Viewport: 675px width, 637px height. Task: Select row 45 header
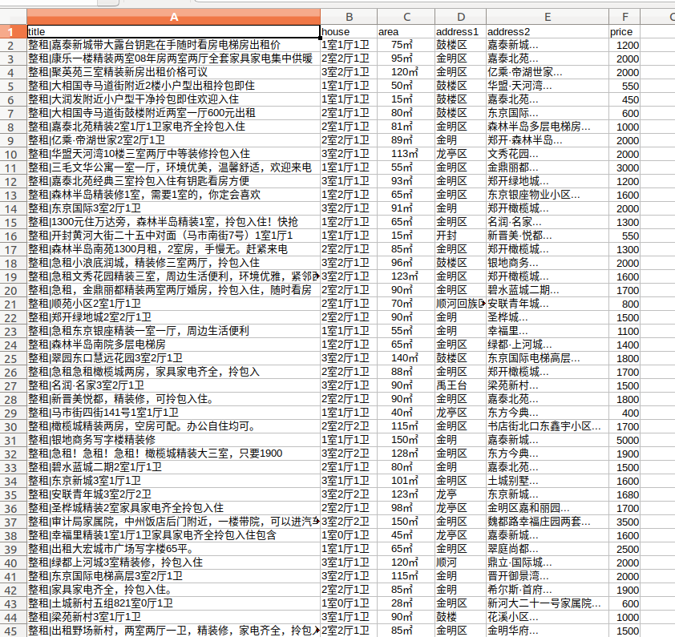tap(14, 631)
